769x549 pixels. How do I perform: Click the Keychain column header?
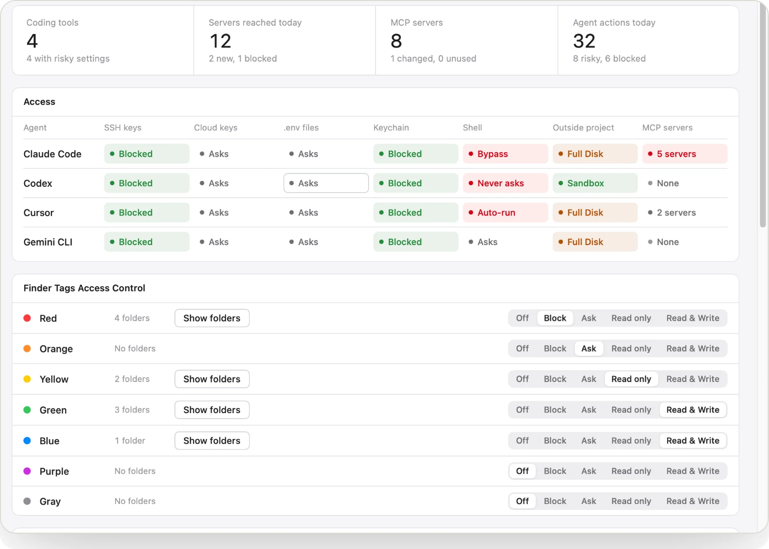tap(391, 127)
